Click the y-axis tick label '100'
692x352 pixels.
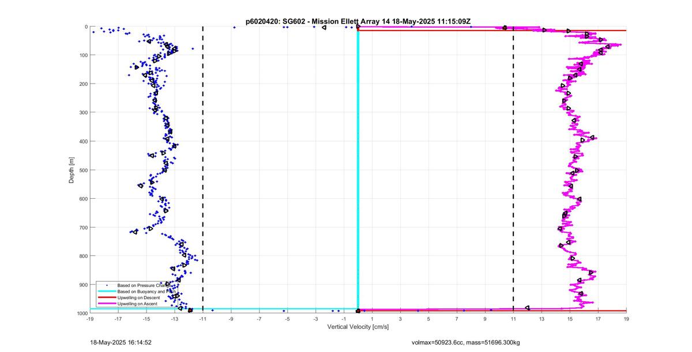82,55
